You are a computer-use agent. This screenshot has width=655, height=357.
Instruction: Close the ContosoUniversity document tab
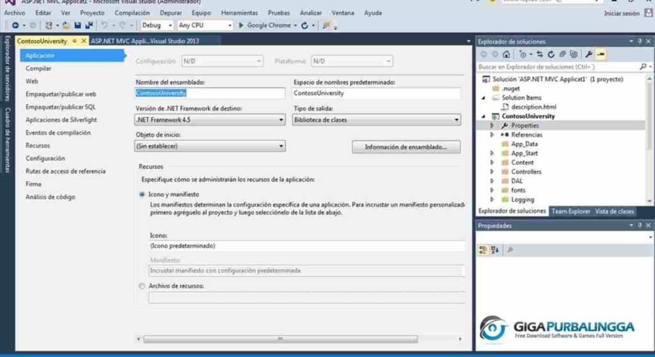point(84,41)
